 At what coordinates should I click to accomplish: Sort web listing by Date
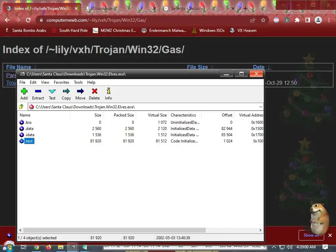pos(259,67)
